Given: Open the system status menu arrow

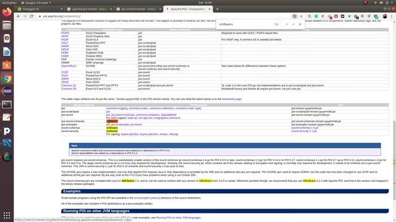Looking at the screenshot, I should click(x=392, y=2).
